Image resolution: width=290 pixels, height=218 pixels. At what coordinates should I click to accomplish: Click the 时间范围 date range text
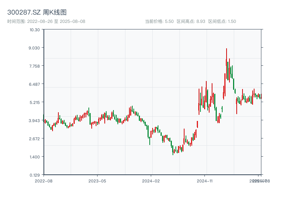(46, 21)
